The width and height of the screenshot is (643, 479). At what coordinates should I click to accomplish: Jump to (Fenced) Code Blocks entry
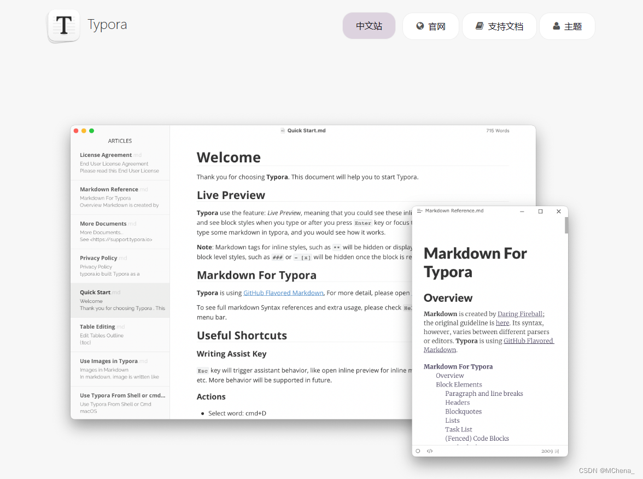tap(477, 439)
